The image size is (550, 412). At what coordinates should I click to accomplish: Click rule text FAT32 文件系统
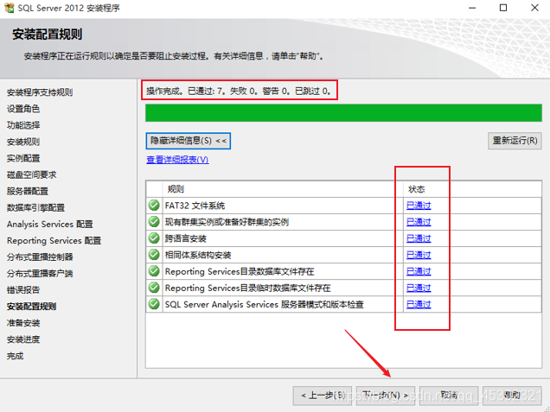coord(195,206)
